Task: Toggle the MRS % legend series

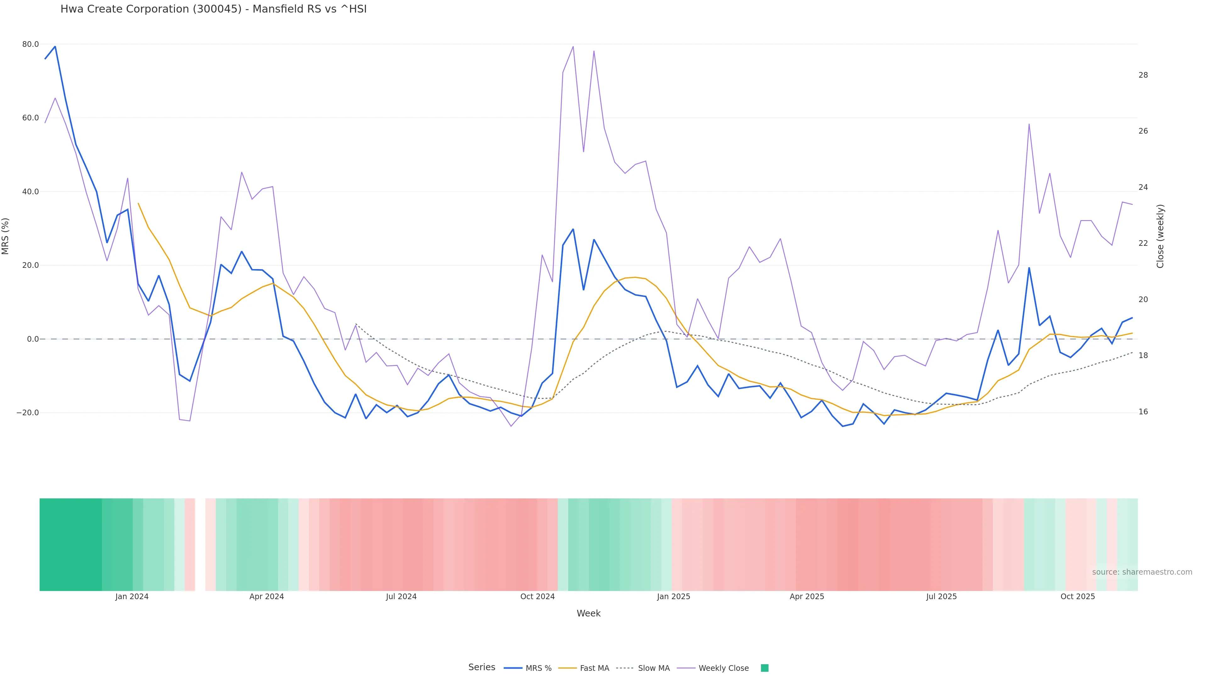Action: 538,668
